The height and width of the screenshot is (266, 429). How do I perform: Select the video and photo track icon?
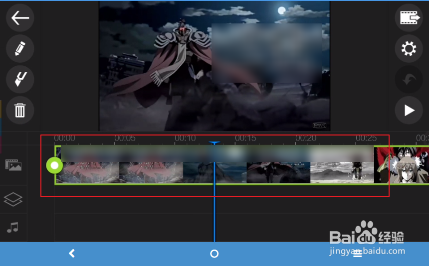pyautogui.click(x=13, y=165)
